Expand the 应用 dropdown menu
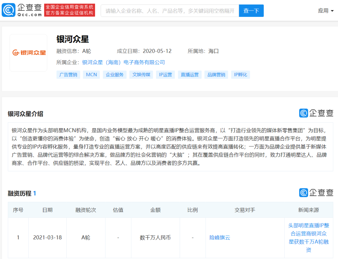Screen dimensions: 338x259 pyautogui.click(x=325, y=10)
